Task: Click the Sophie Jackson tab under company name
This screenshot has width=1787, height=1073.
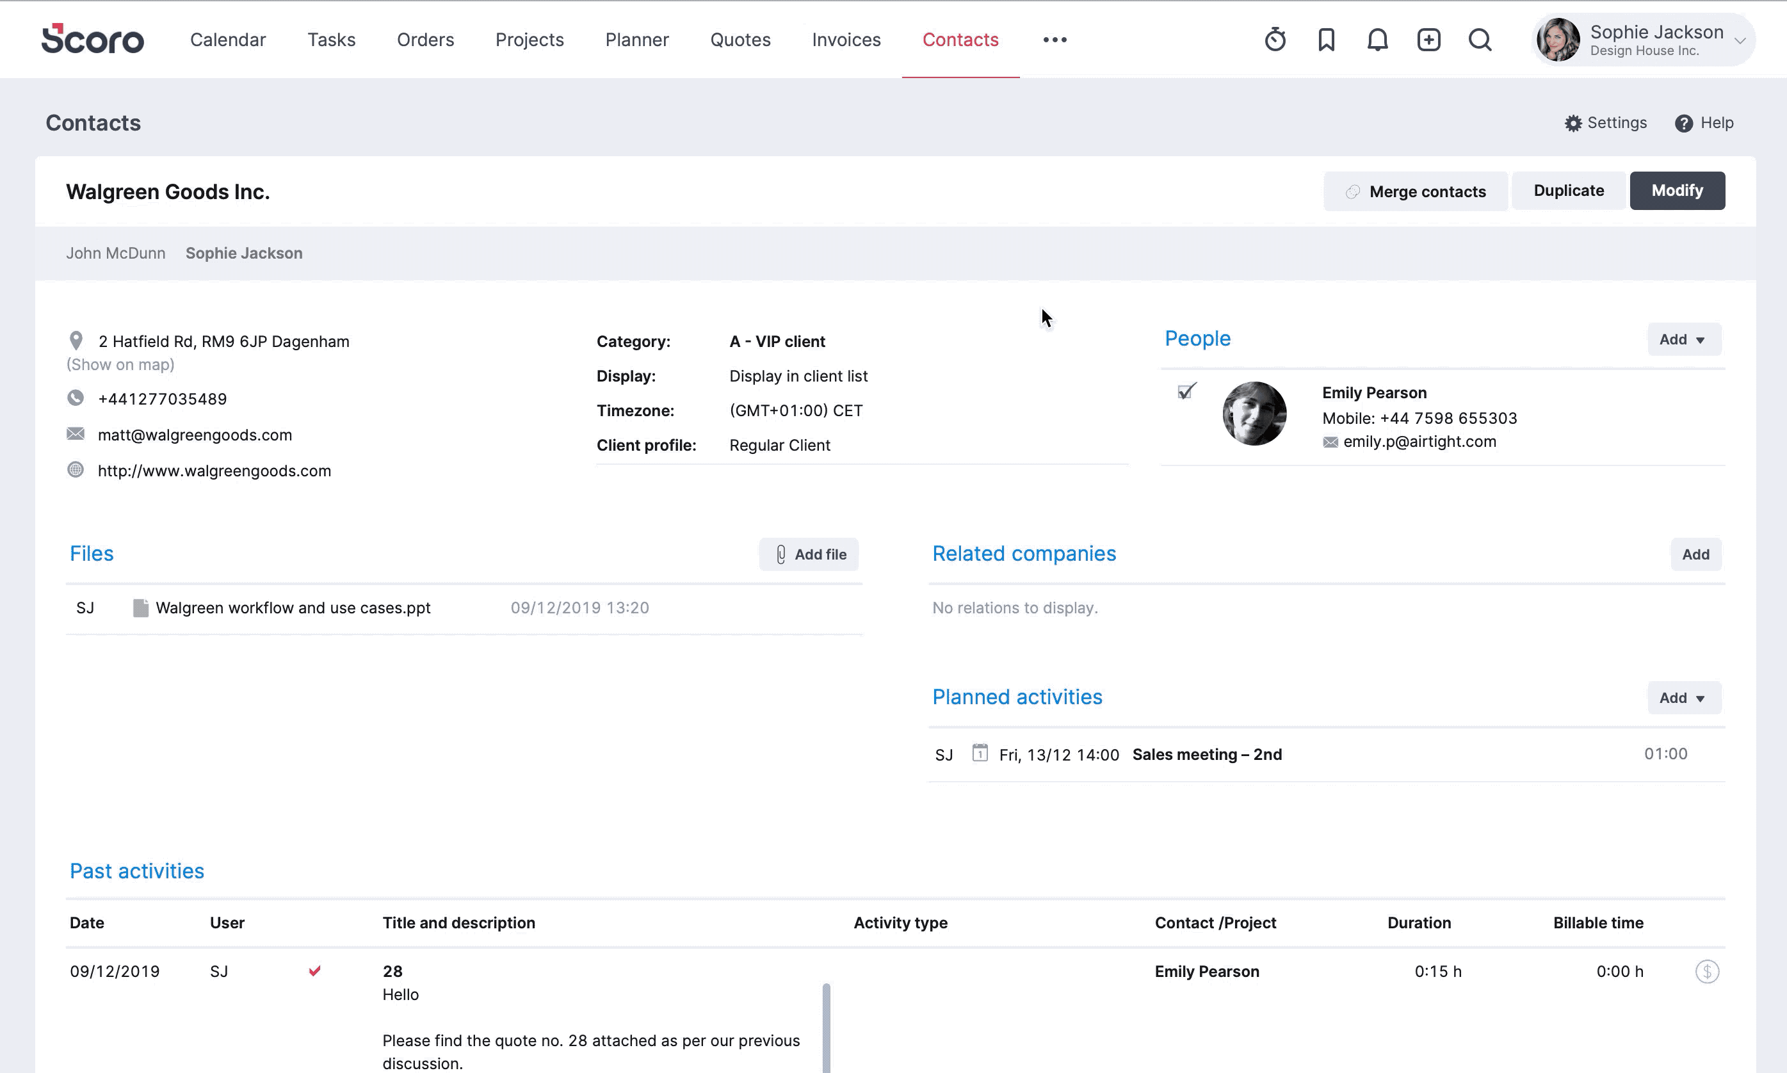Action: click(243, 253)
